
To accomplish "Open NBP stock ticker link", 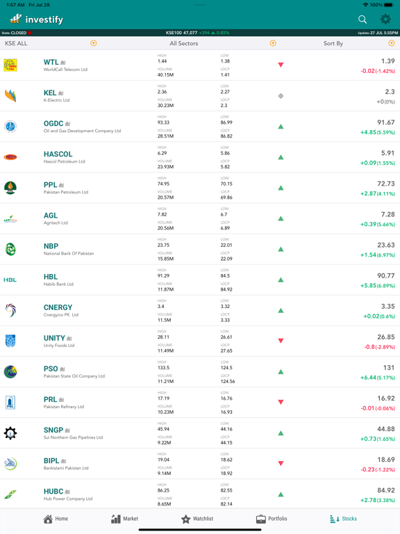I will (x=51, y=246).
